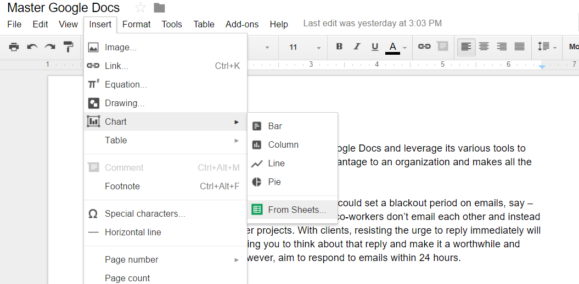Image resolution: width=579 pixels, height=284 pixels.
Task: Click the undo arrow icon
Action: (x=32, y=47)
